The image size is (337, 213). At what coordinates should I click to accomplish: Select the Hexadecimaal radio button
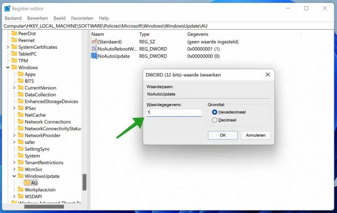tap(215, 112)
